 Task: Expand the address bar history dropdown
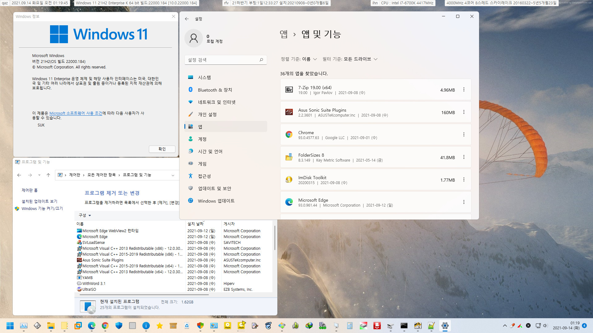click(173, 175)
